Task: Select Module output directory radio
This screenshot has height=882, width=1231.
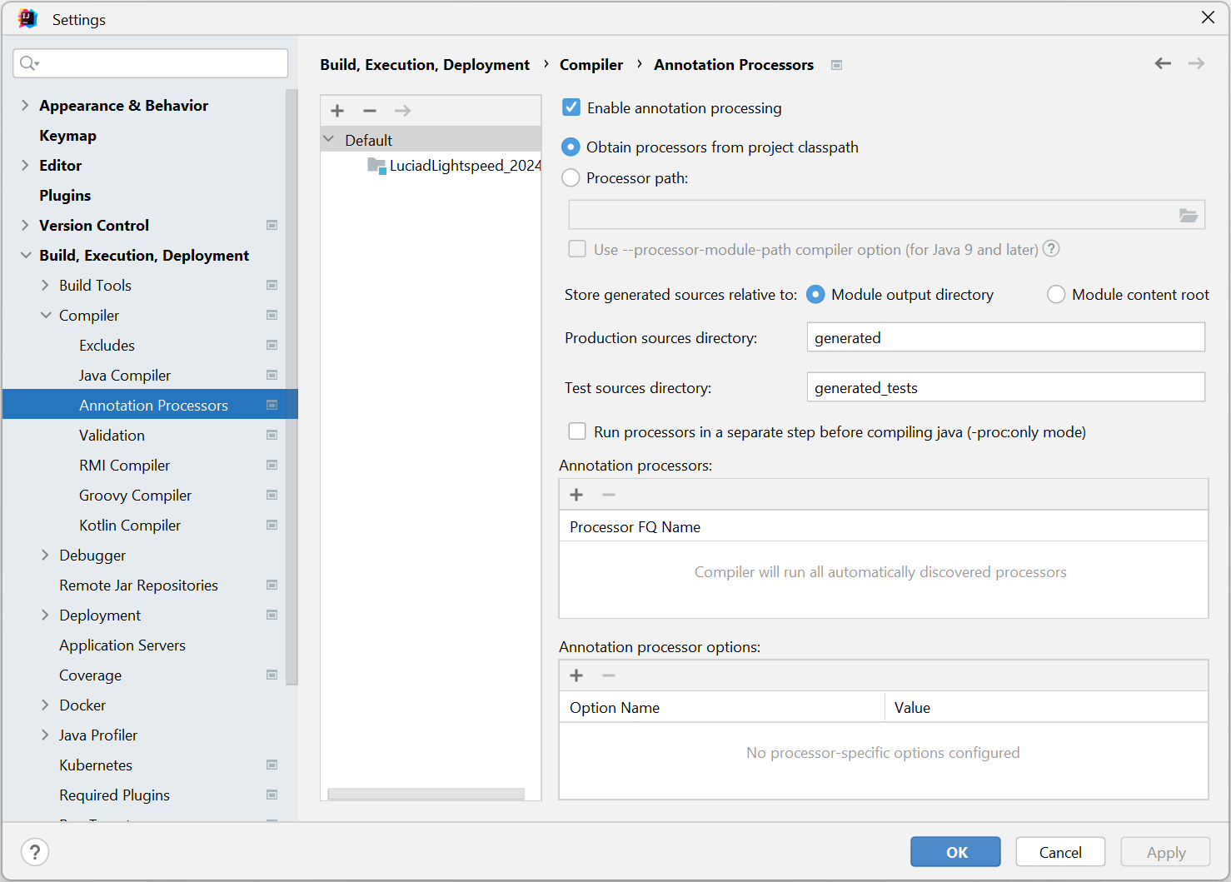Action: [x=816, y=294]
